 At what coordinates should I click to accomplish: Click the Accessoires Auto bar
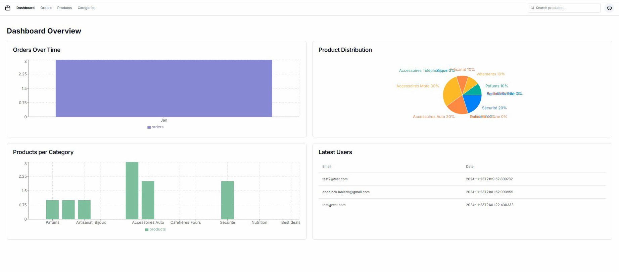pyautogui.click(x=148, y=200)
